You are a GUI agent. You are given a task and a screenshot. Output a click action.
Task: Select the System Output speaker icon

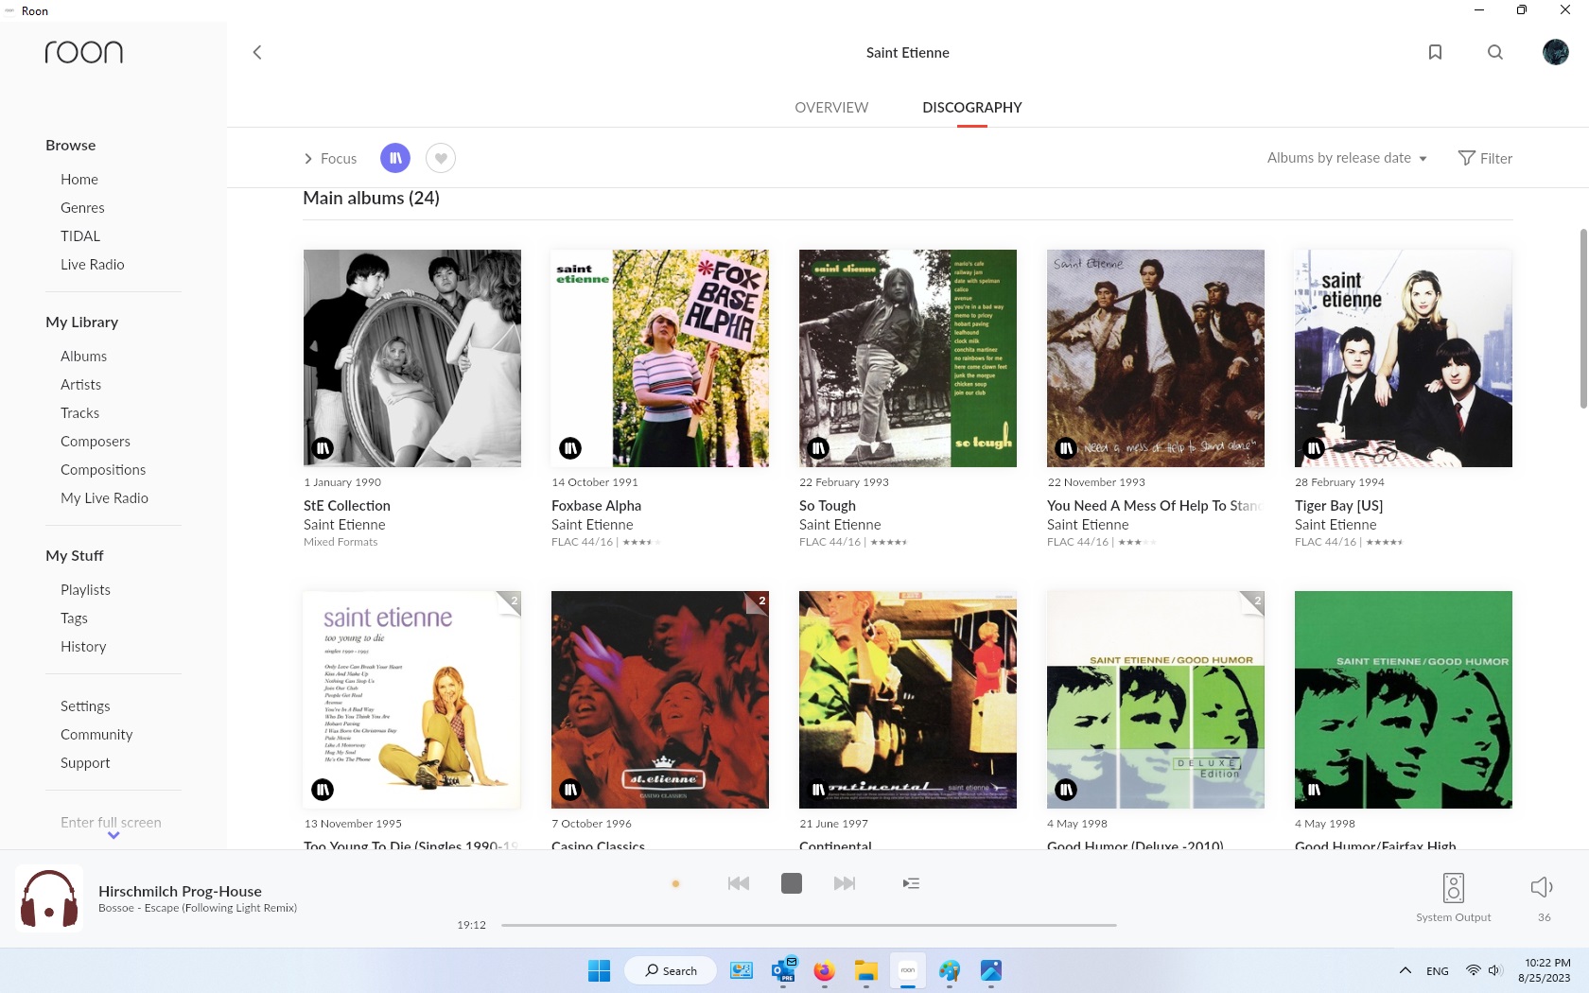click(x=1453, y=887)
